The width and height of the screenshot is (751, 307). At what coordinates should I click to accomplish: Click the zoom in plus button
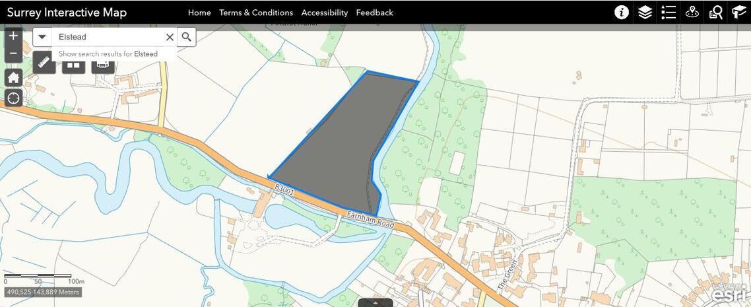[x=13, y=36]
